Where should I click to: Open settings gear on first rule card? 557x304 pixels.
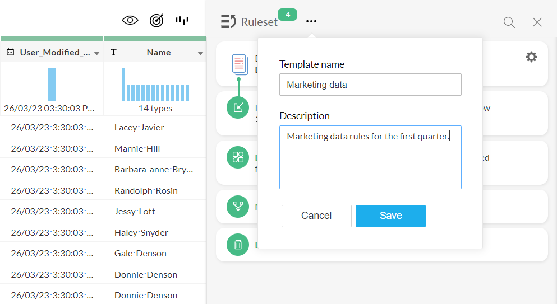pyautogui.click(x=531, y=57)
